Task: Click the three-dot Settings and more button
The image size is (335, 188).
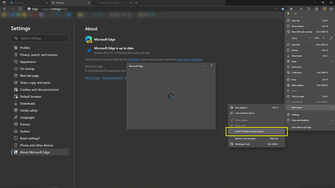Action: point(331,9)
